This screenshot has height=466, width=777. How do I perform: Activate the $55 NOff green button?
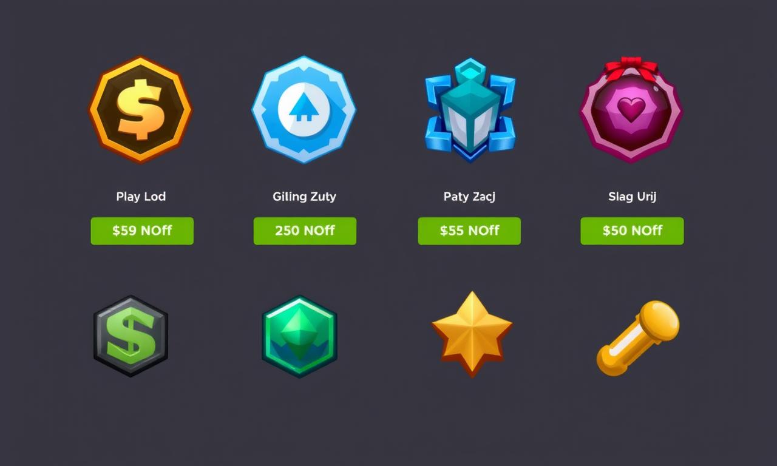tap(469, 231)
